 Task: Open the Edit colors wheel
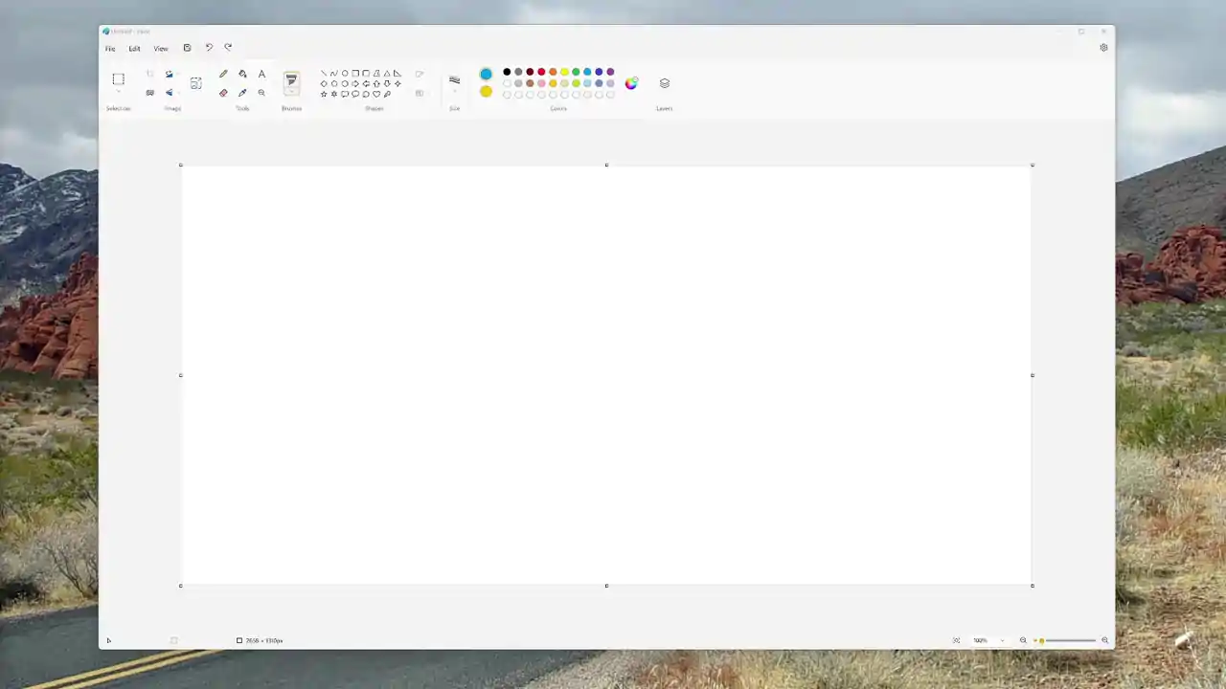click(x=631, y=83)
